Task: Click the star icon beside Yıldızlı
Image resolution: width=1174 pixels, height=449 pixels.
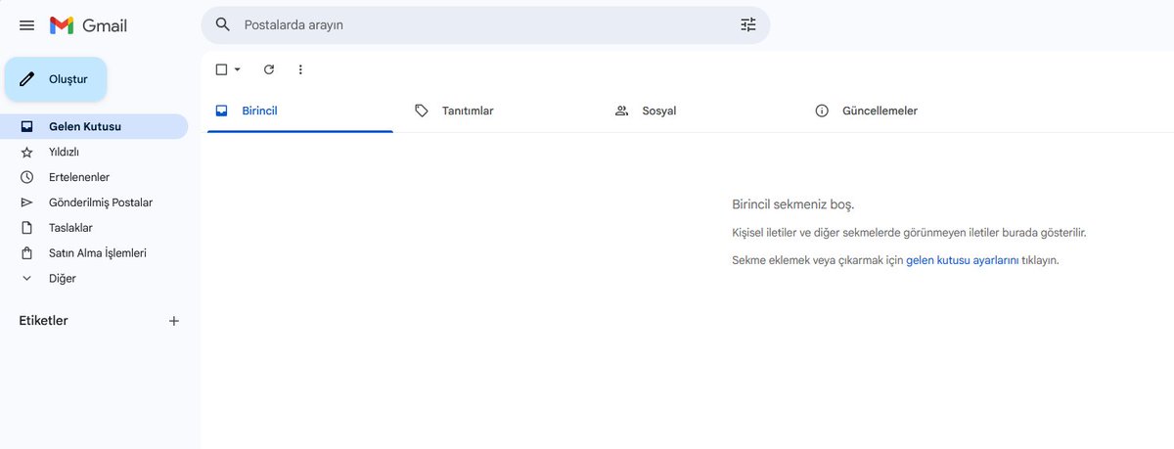Action: coord(26,152)
